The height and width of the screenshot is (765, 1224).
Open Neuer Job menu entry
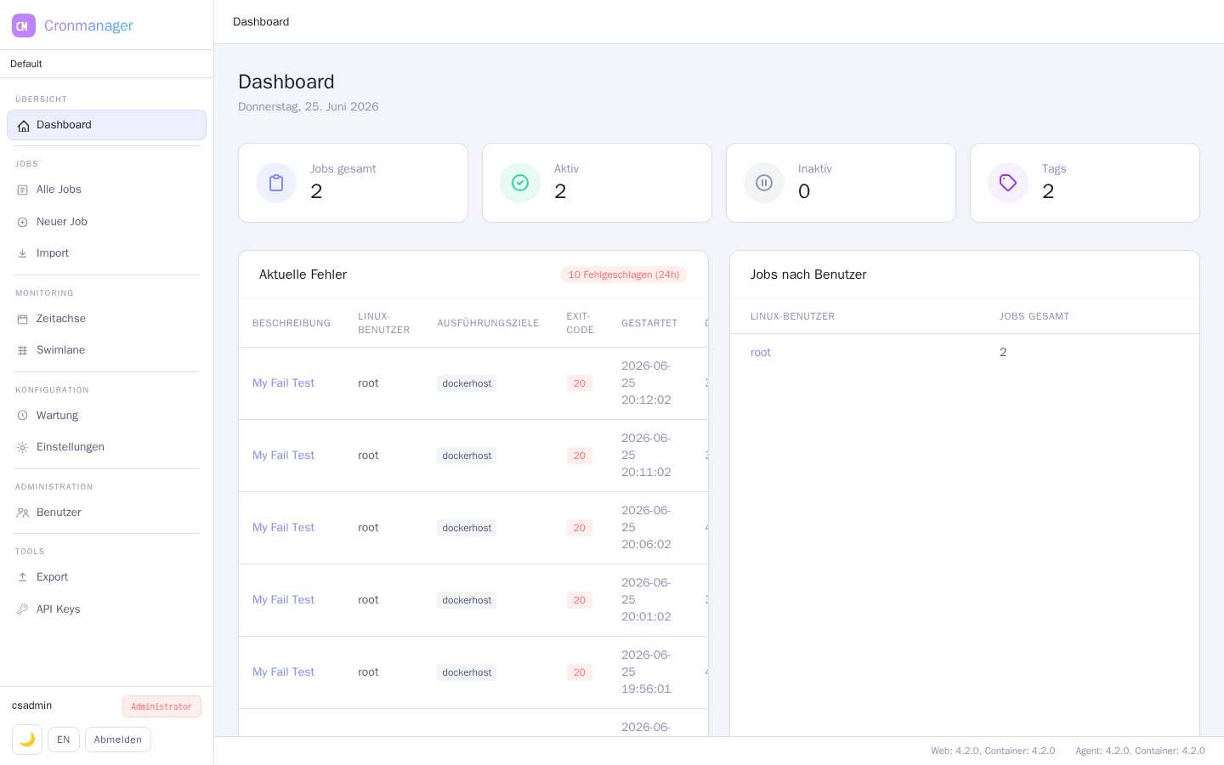(x=106, y=222)
